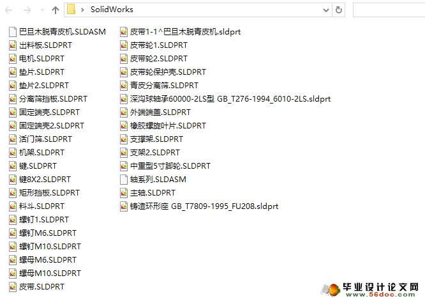Refresh the SolidWorks folder view

click(339, 10)
